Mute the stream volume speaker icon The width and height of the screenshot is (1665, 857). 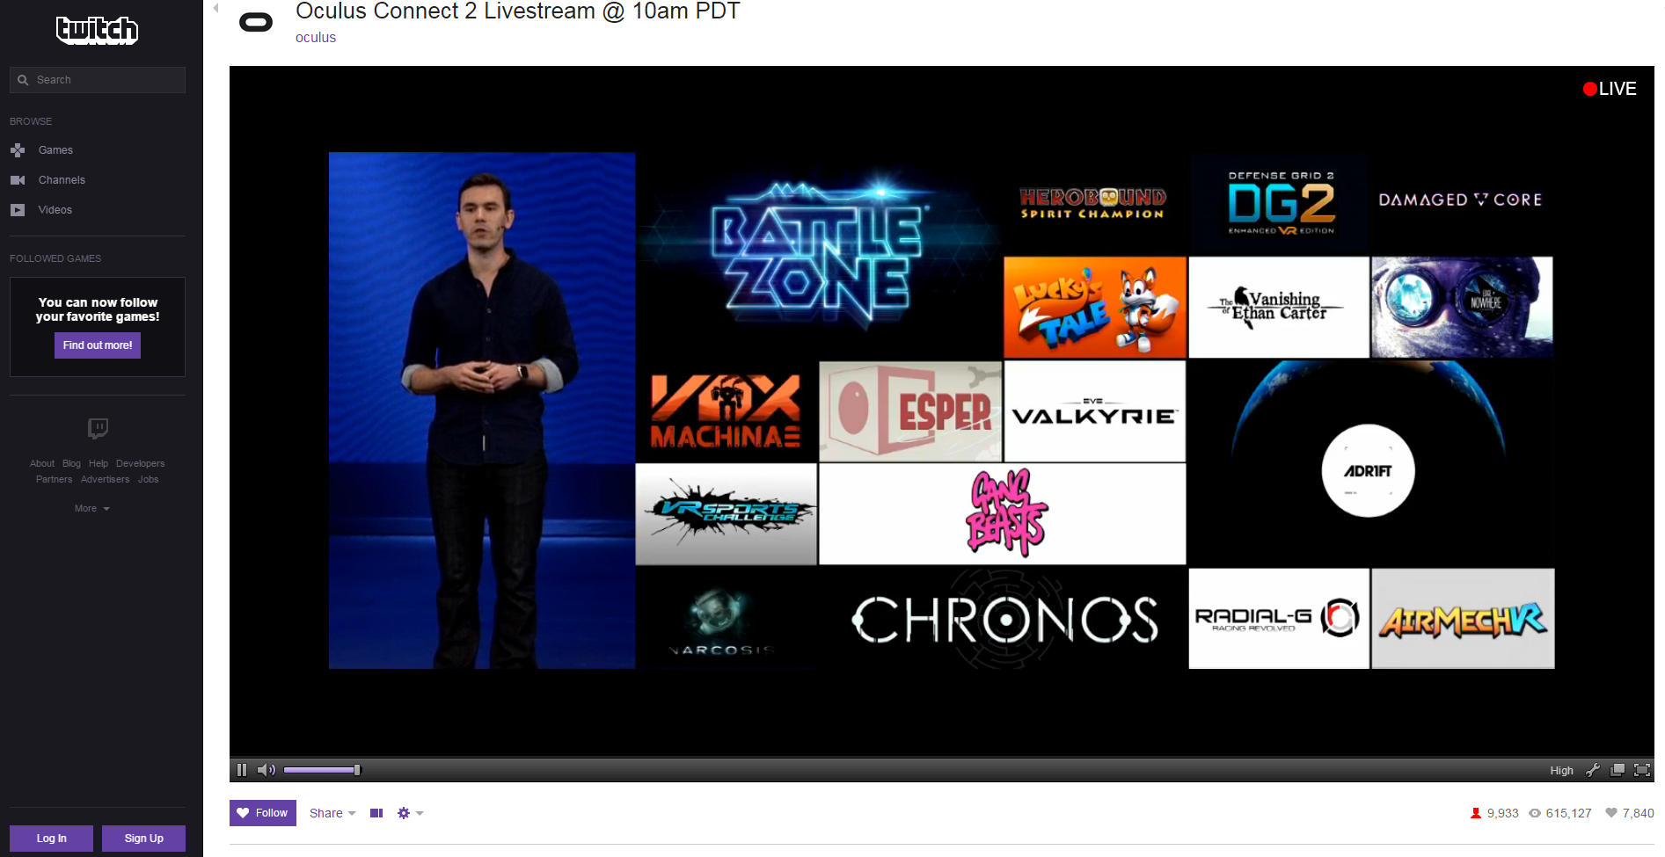(x=266, y=770)
